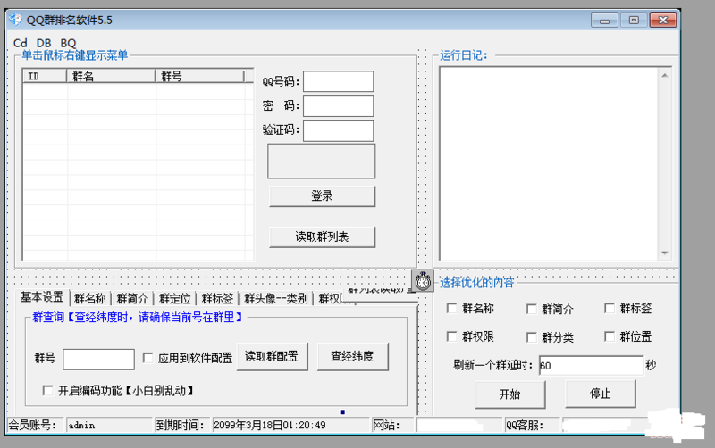Enable the 应用到软件配置 checkbox

coord(147,358)
